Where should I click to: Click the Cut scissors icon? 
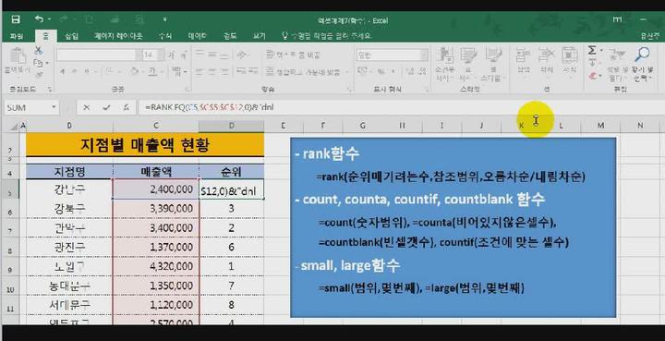coord(38,51)
